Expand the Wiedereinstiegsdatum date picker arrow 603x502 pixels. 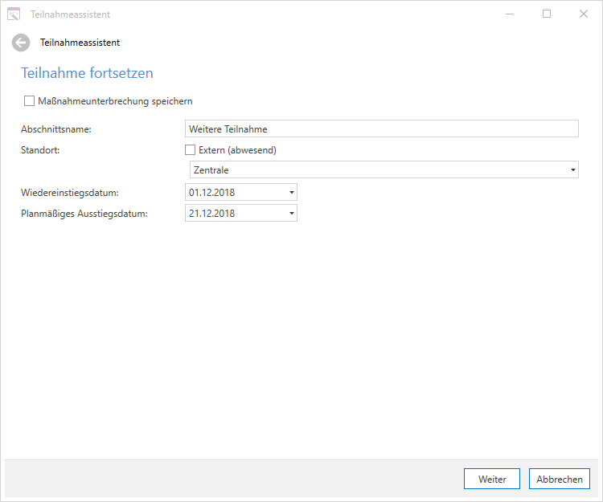pyautogui.click(x=291, y=193)
